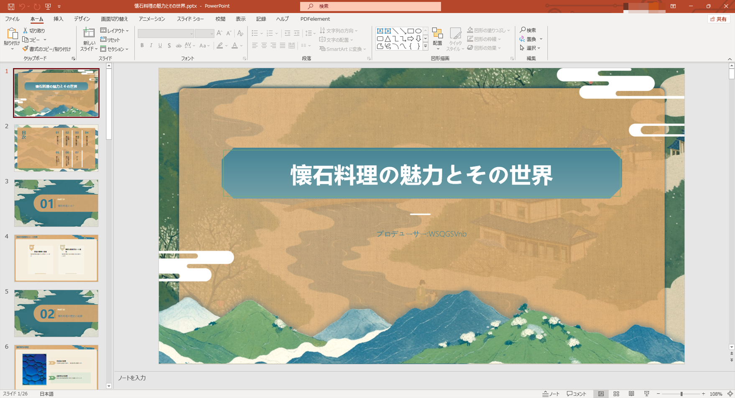Screen dimensions: 735x398
Task: Select slide 3 thumbnail with 01
Action: (56, 203)
